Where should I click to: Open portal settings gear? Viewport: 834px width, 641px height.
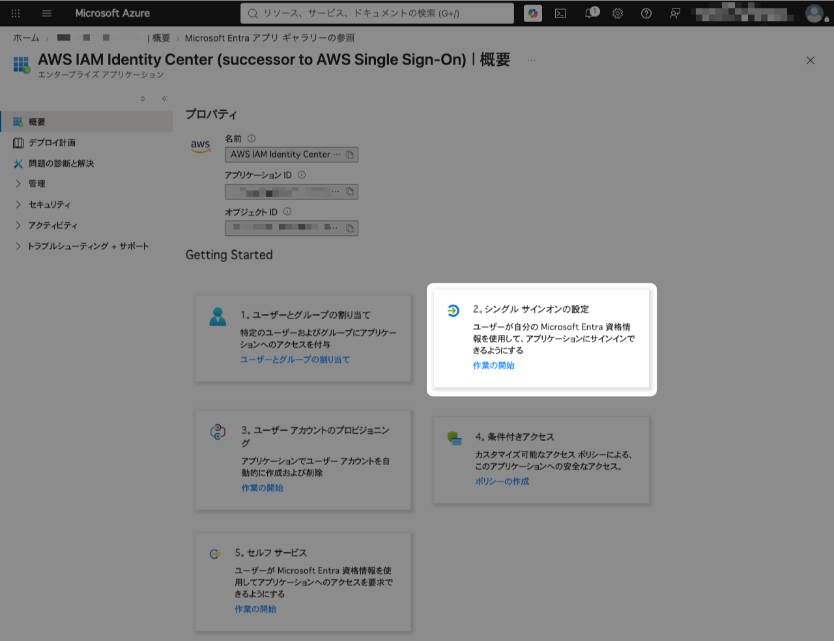coord(618,13)
